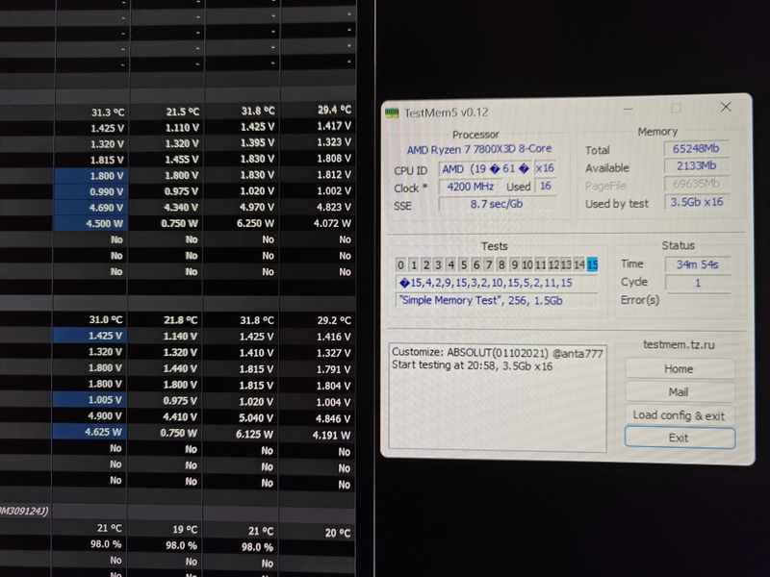This screenshot has width=770, height=577.
Task: Select test box 5 in the Tests row
Action: [x=463, y=265]
